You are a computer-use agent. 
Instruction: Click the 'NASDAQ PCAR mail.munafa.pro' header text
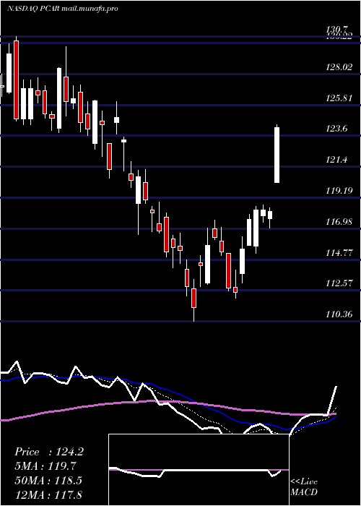[62, 9]
